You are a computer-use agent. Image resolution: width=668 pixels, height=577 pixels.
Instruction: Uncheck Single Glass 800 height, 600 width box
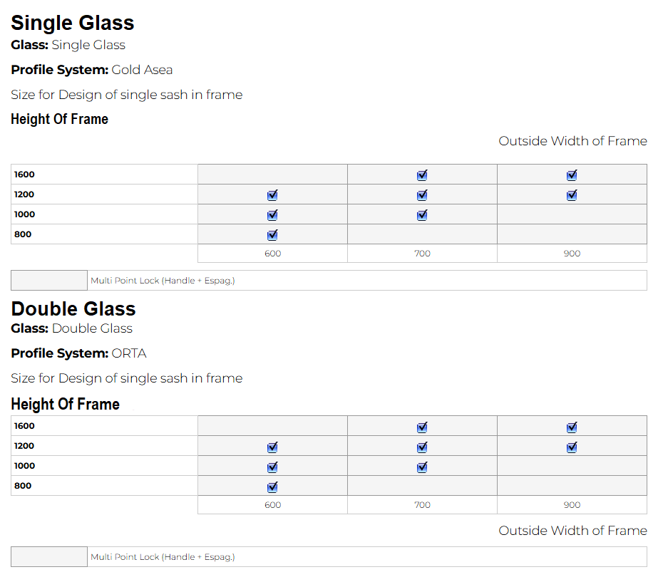coord(272,235)
